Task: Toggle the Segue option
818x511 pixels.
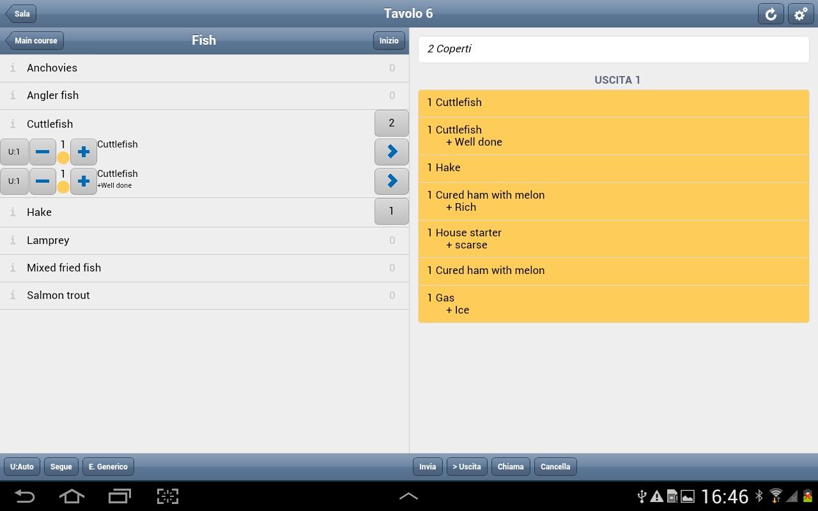Action: pos(61,467)
